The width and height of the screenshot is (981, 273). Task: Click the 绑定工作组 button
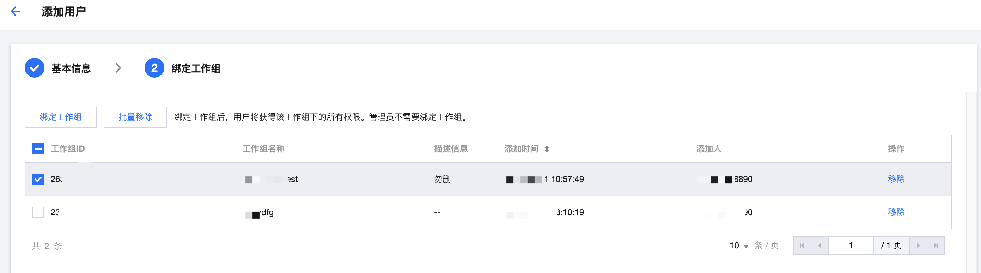pos(61,117)
